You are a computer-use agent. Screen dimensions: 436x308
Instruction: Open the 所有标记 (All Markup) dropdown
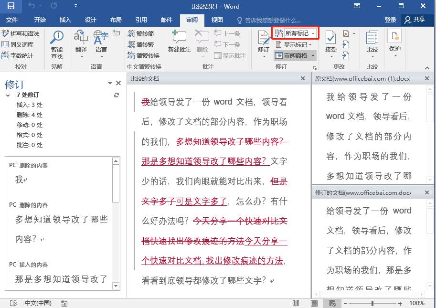(x=295, y=33)
